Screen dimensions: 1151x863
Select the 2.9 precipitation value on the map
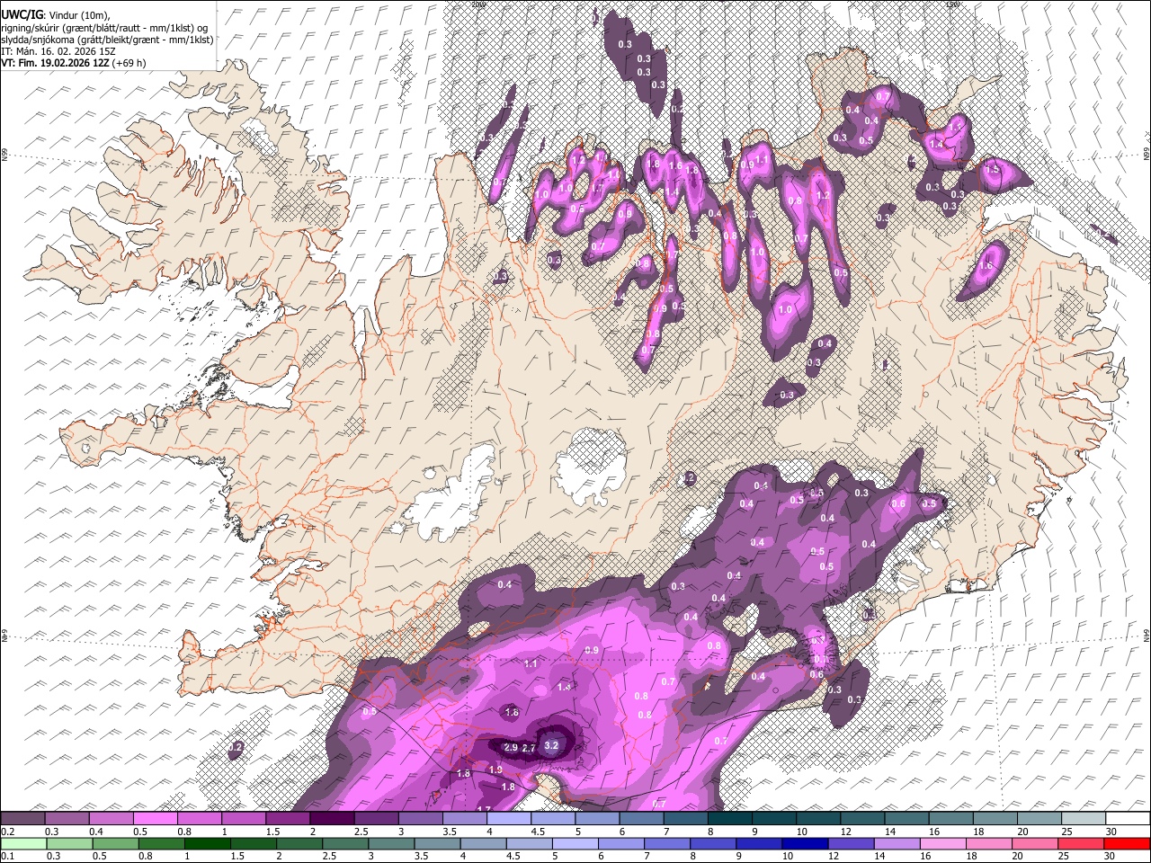pos(511,748)
